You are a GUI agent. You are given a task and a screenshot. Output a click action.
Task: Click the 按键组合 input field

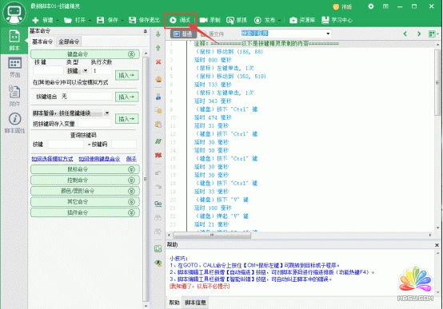point(86,97)
